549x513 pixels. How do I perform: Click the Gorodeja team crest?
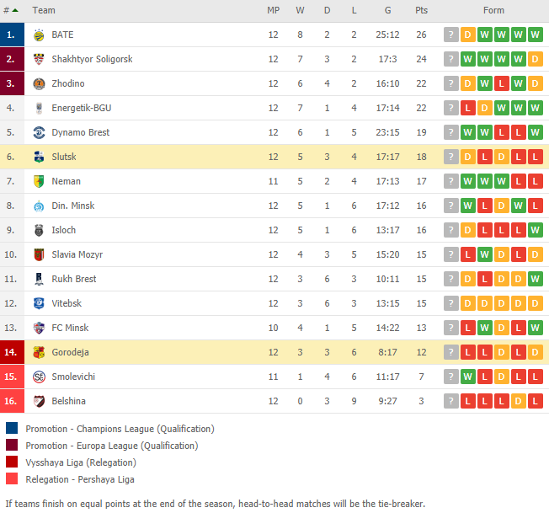(39, 352)
